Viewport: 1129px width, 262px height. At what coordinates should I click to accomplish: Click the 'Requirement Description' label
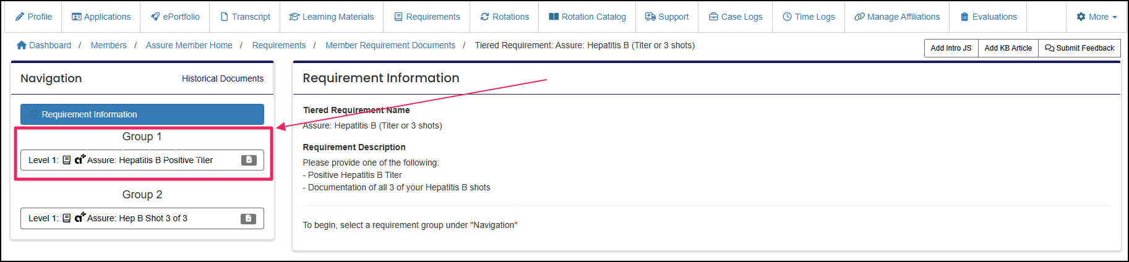[x=354, y=147]
